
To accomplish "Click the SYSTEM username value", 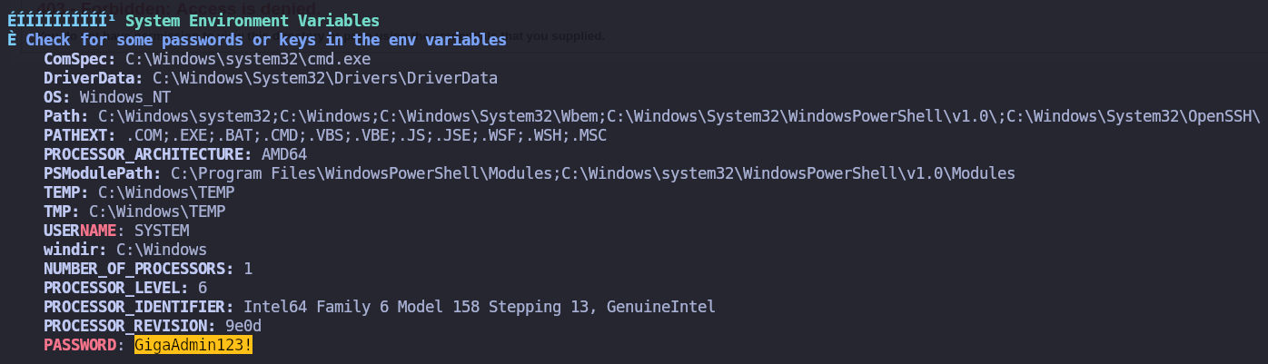I will coord(161,231).
